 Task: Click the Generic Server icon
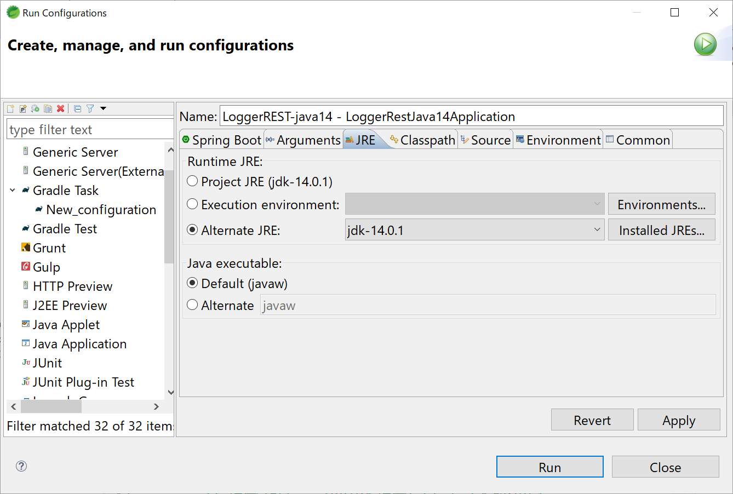[26, 152]
